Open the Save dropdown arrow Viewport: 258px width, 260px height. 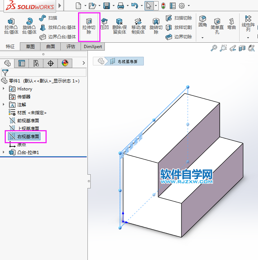pos(113,6)
